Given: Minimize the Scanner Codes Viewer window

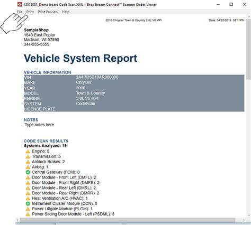Looking at the screenshot, I should [x=218, y=5].
